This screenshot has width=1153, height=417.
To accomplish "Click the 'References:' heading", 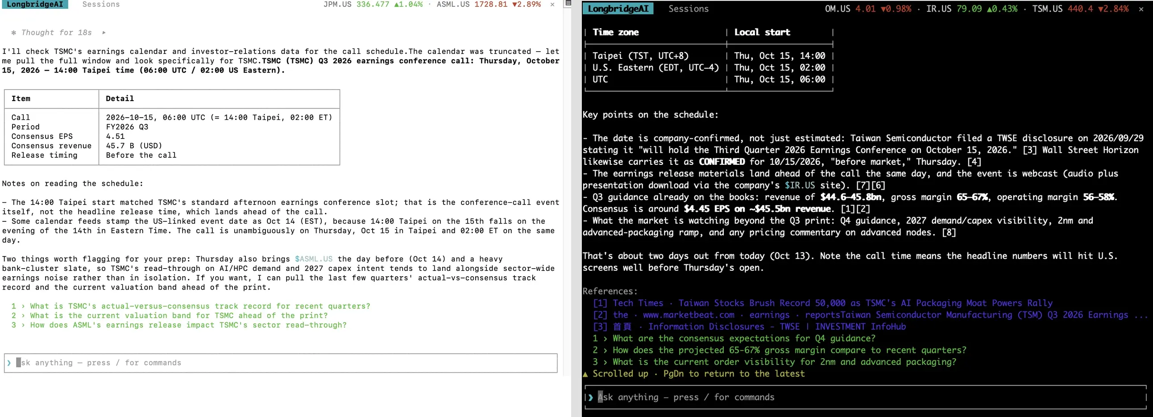I will 610,291.
